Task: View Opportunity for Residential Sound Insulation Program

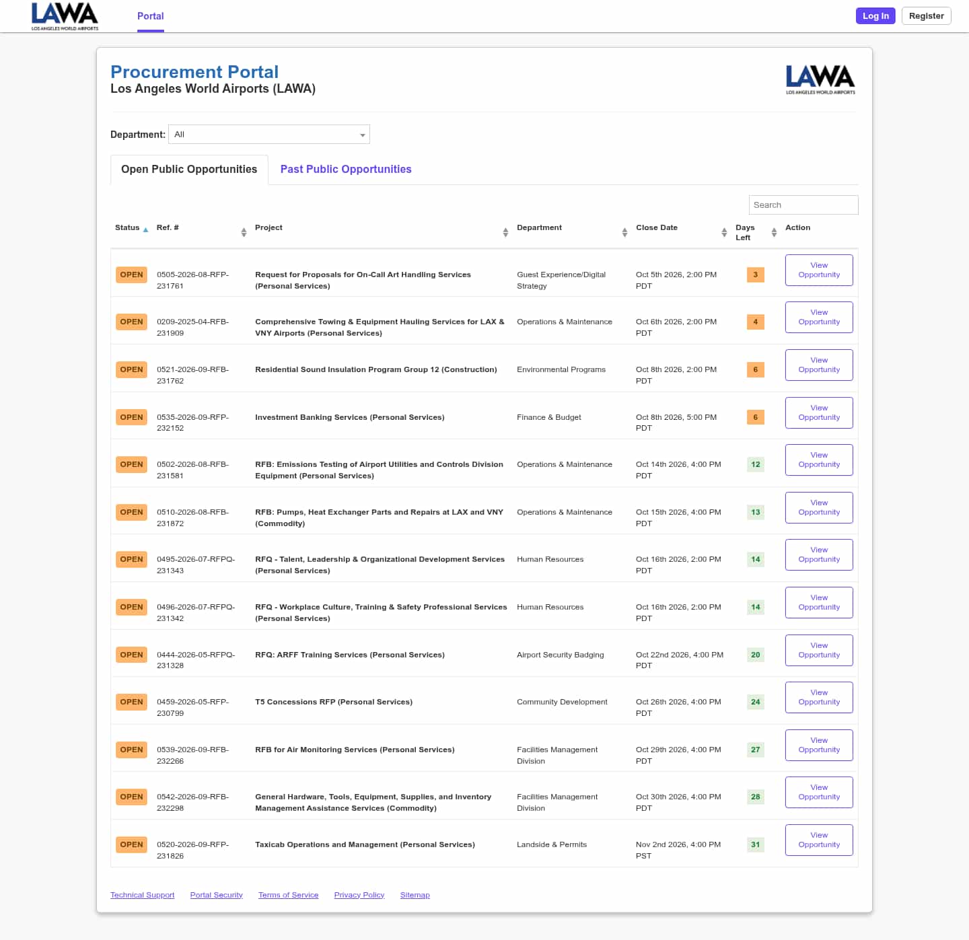Action: 819,365
